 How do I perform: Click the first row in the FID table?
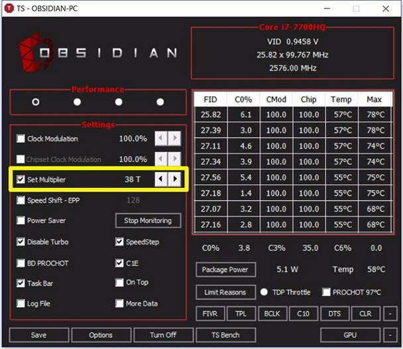click(x=293, y=115)
